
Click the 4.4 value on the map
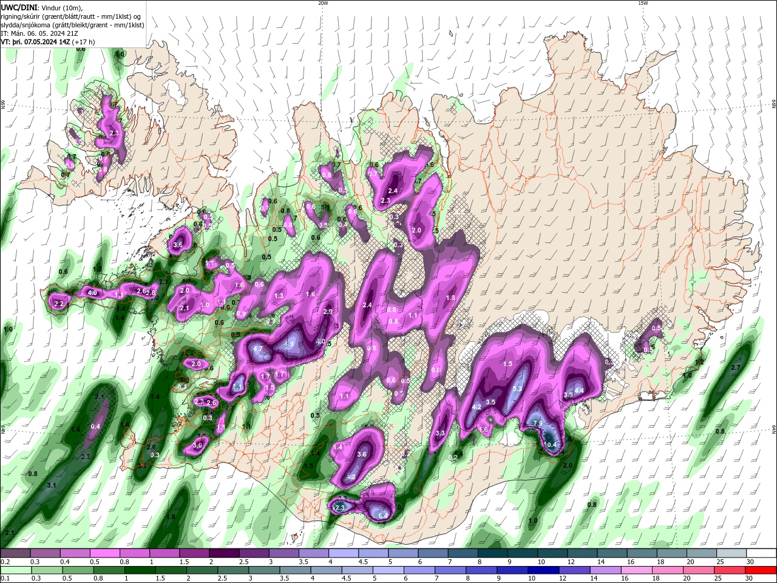click(579, 390)
